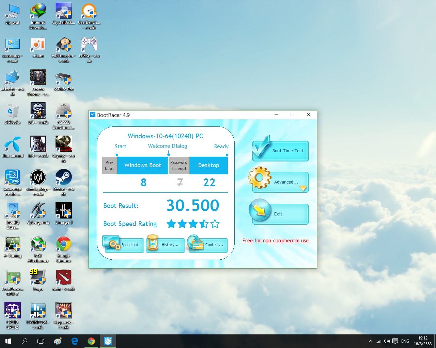Switch the ENG input language indicator
Viewport: 436px width, 348px height.
(x=405, y=341)
